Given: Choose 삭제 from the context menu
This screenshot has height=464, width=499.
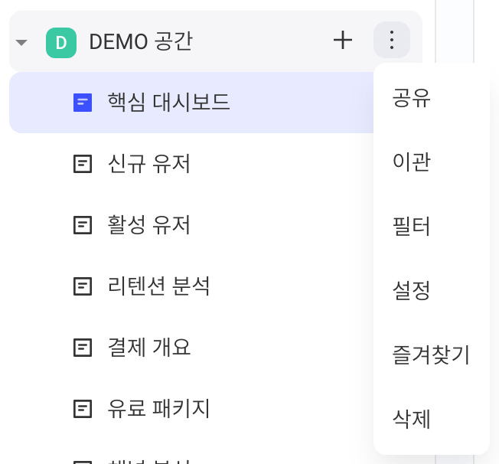Looking at the screenshot, I should 432,419.
